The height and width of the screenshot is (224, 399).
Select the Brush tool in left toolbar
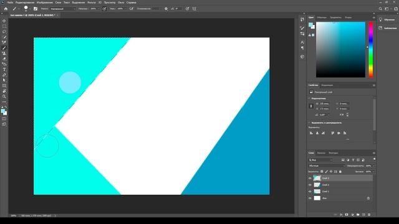click(4, 48)
